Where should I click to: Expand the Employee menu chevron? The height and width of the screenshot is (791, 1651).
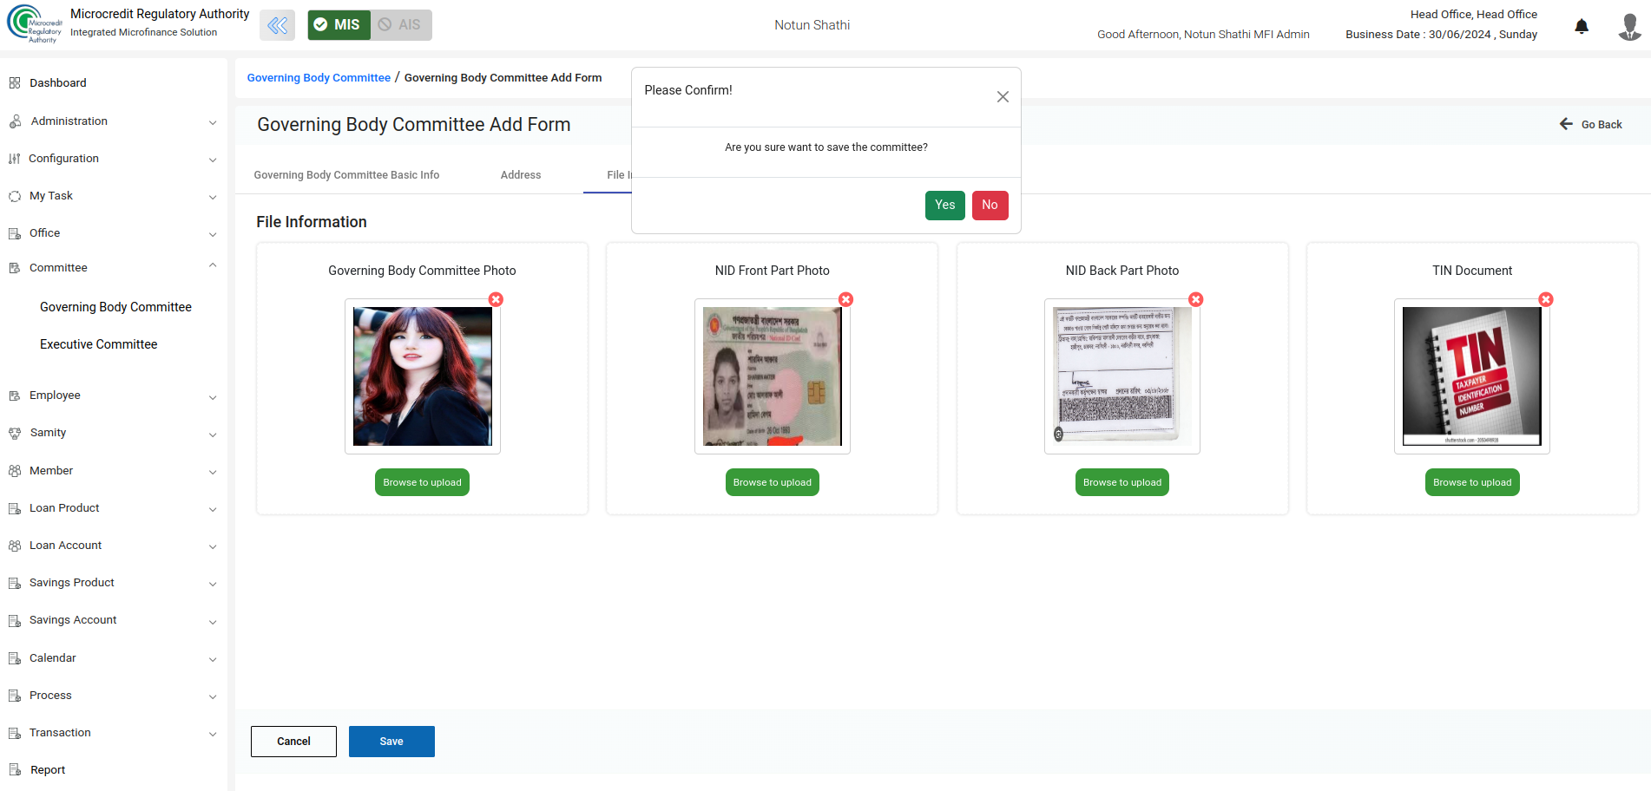coord(213,397)
